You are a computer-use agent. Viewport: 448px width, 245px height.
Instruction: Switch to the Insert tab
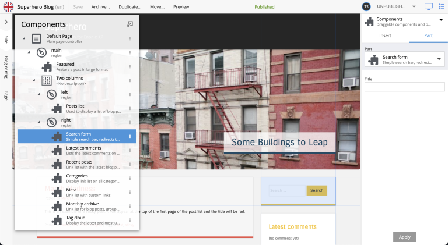tap(385, 35)
